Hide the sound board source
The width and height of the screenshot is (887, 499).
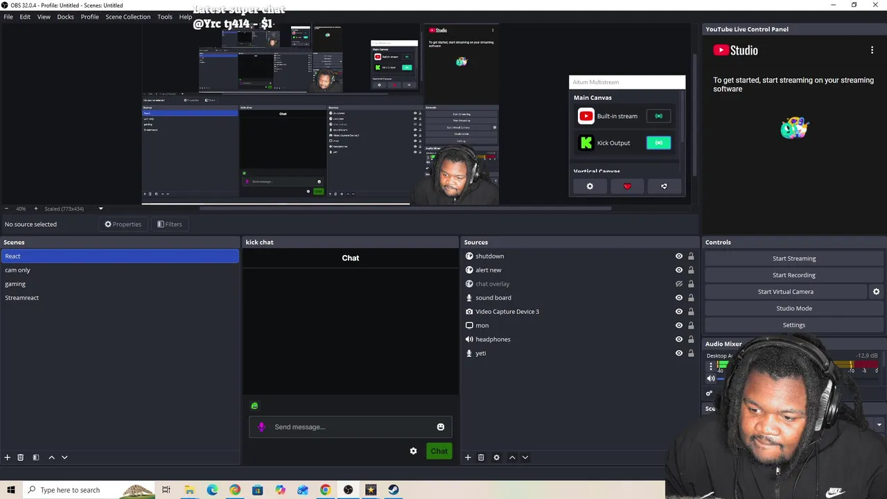679,298
